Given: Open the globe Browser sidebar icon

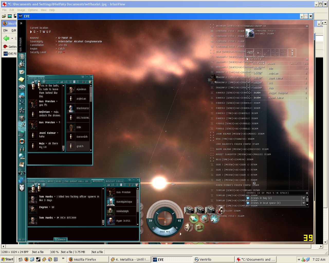Looking at the screenshot, I should (22, 157).
